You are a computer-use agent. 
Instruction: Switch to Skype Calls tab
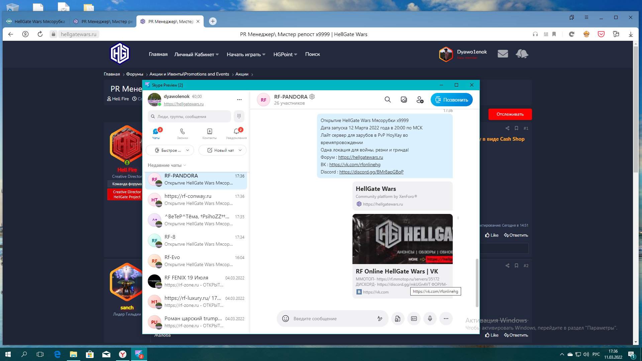(x=183, y=133)
